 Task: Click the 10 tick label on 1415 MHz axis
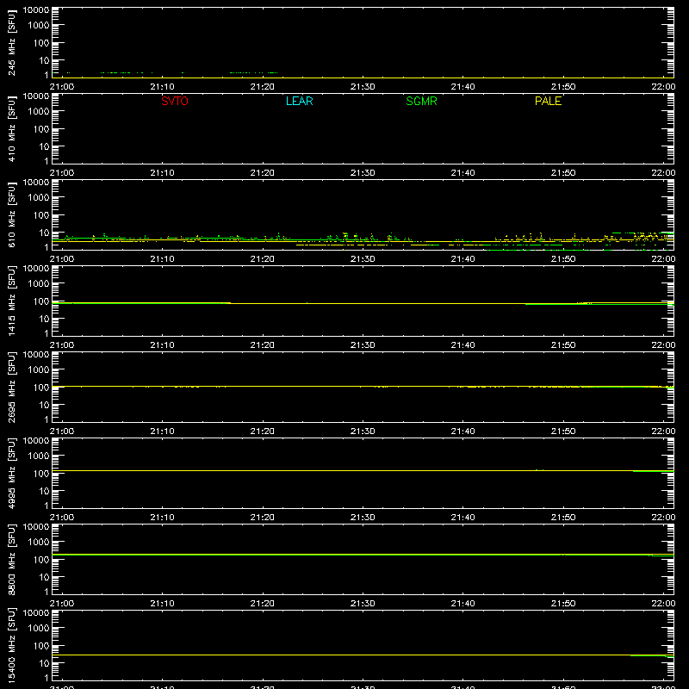(x=44, y=319)
